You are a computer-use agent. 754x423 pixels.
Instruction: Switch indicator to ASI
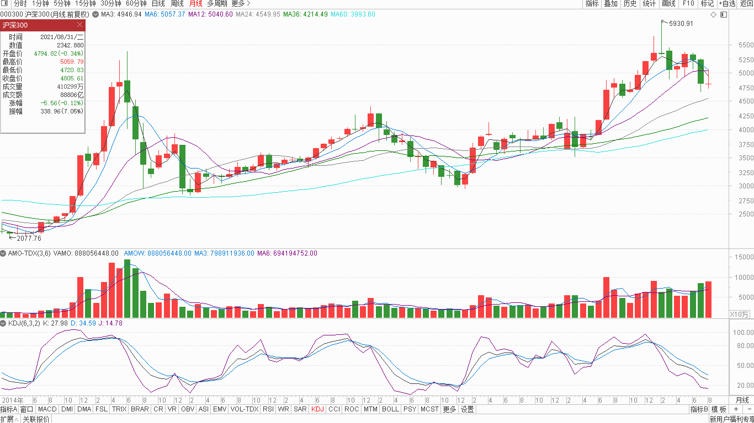(x=204, y=409)
